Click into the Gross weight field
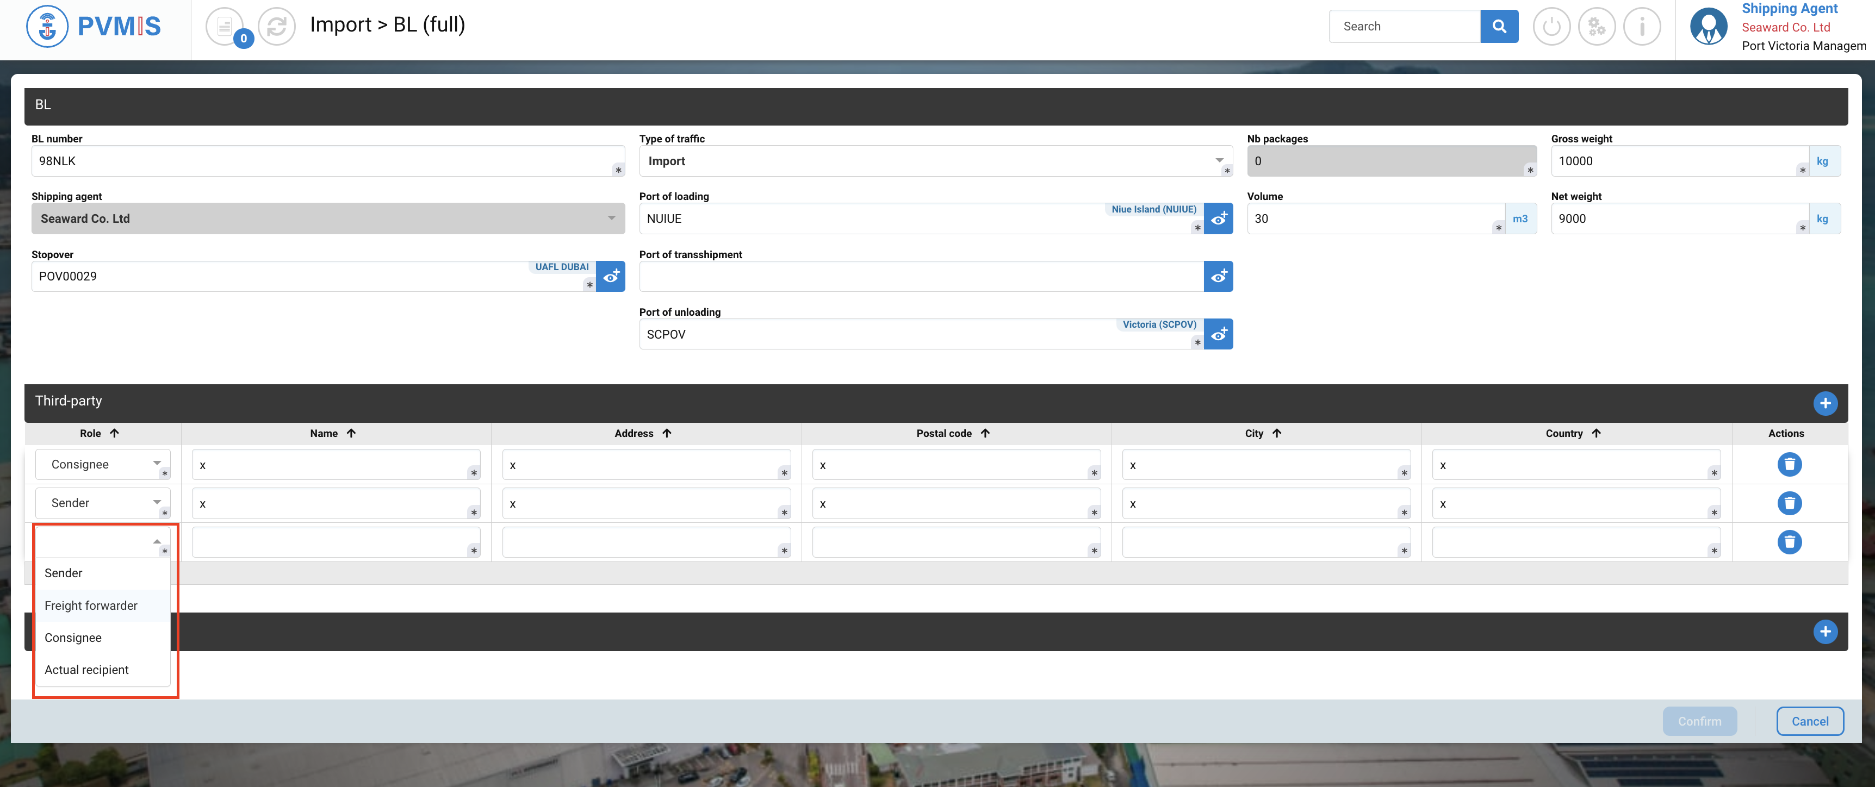Screen dimensions: 1875x787 pyautogui.click(x=1674, y=161)
